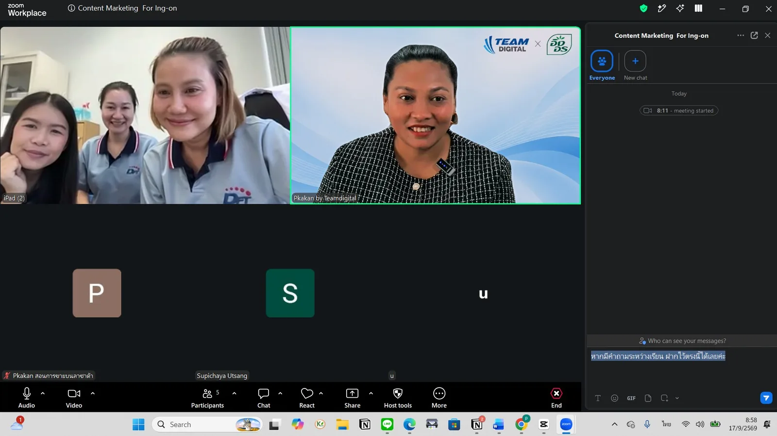777x436 pixels.
Task: Click the GIF button in chat
Action: coord(631,398)
